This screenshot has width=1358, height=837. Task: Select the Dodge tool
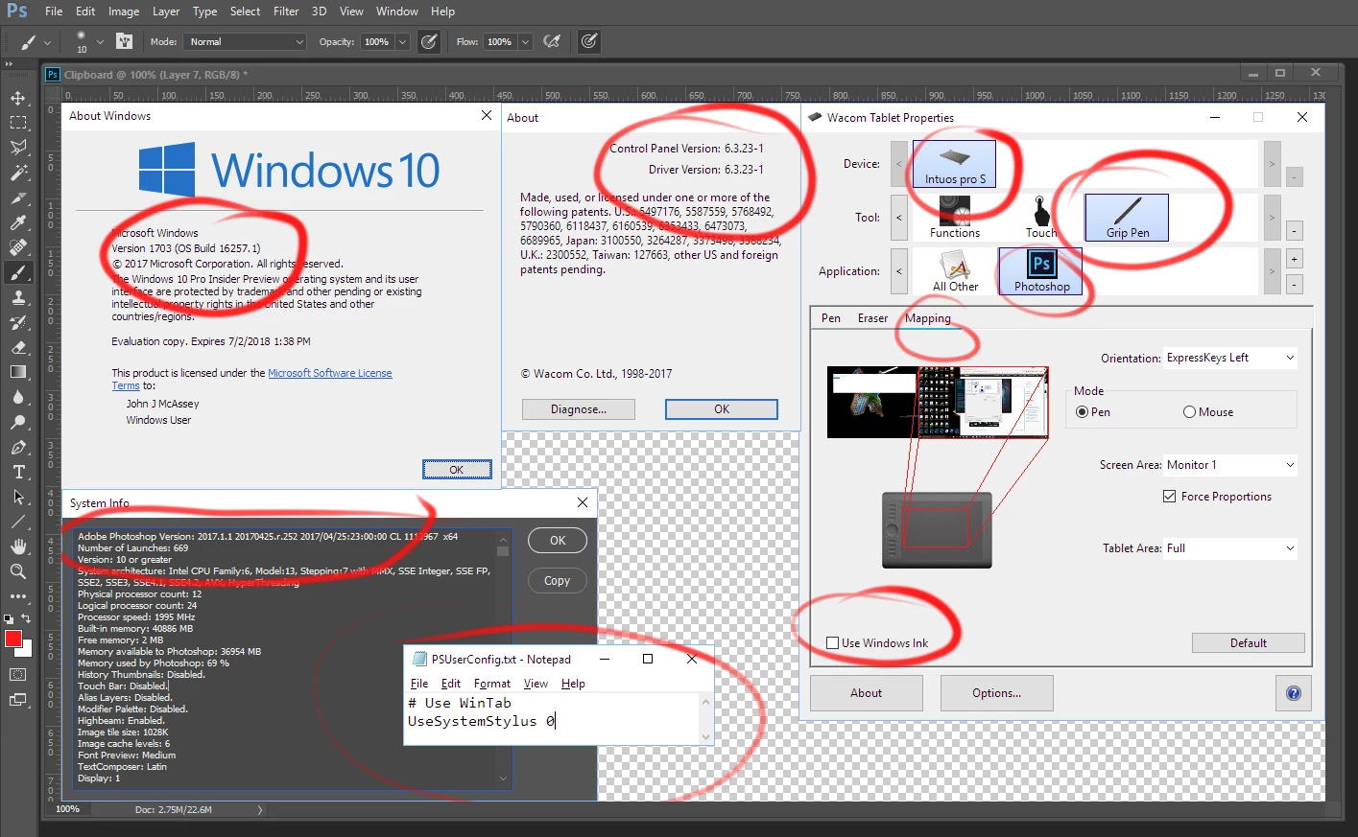[18, 422]
